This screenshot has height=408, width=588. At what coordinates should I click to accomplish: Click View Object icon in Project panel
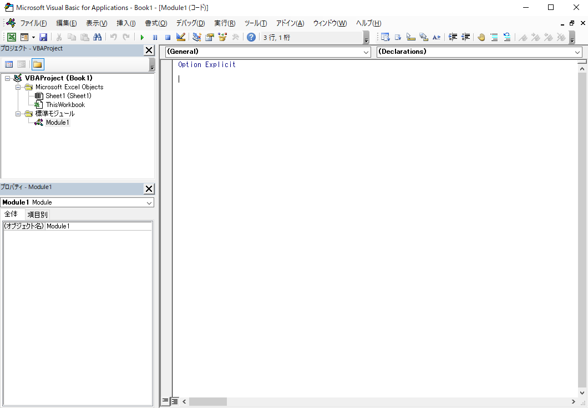[22, 64]
